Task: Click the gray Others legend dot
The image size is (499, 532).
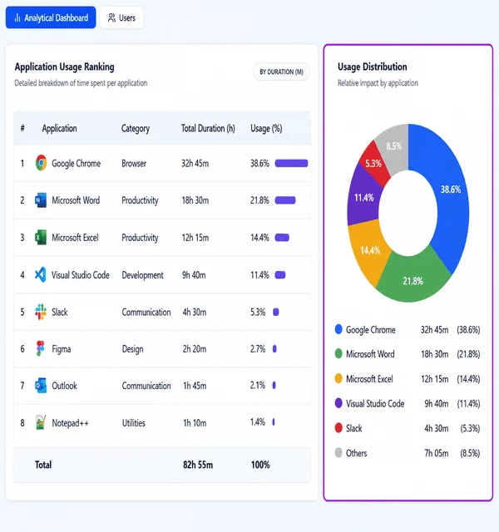Action: coord(338,452)
